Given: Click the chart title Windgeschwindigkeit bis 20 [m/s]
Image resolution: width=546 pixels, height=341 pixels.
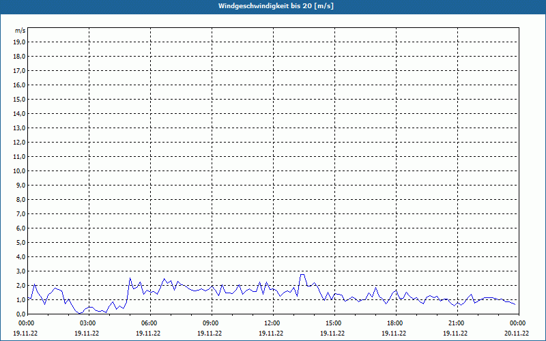Looking at the screenshot, I should tap(276, 6).
